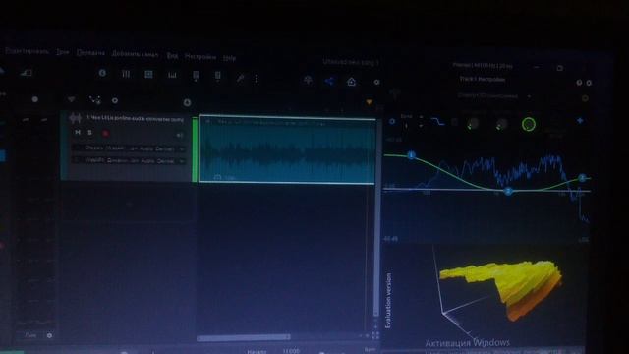Click the blue plus icon in EQ panel

(x=580, y=120)
